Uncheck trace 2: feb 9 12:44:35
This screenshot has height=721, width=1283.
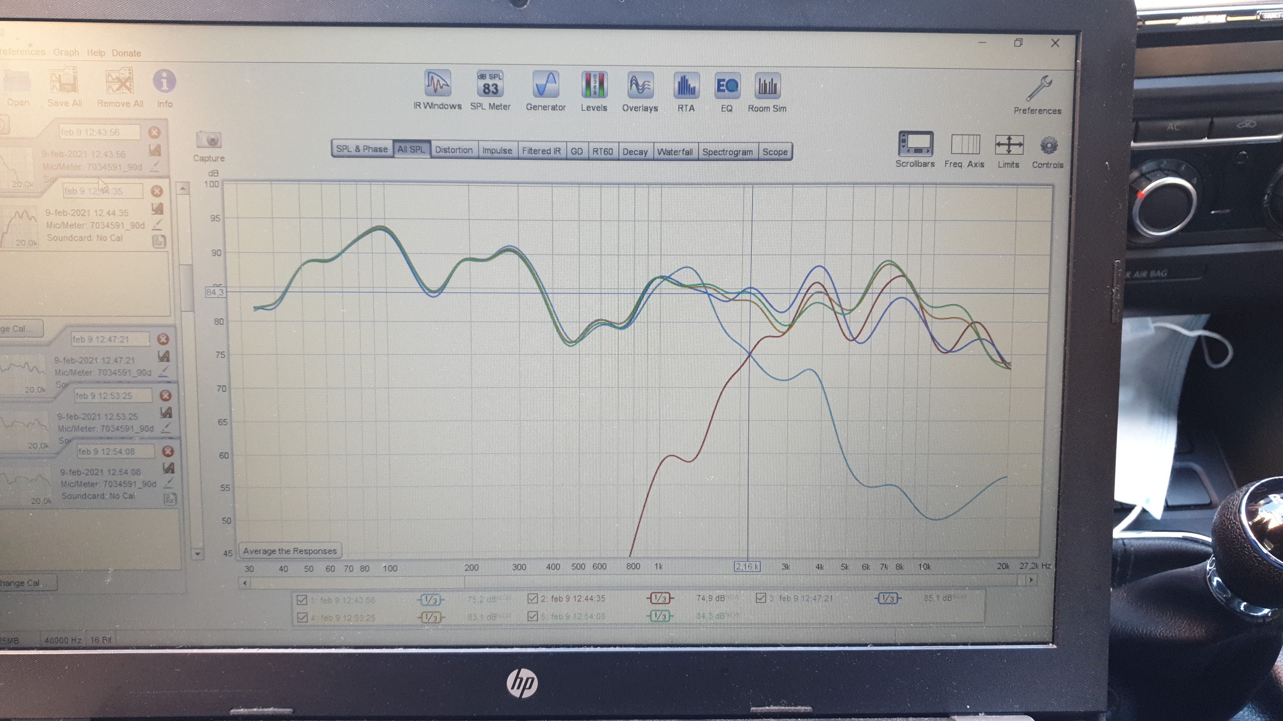(533, 598)
